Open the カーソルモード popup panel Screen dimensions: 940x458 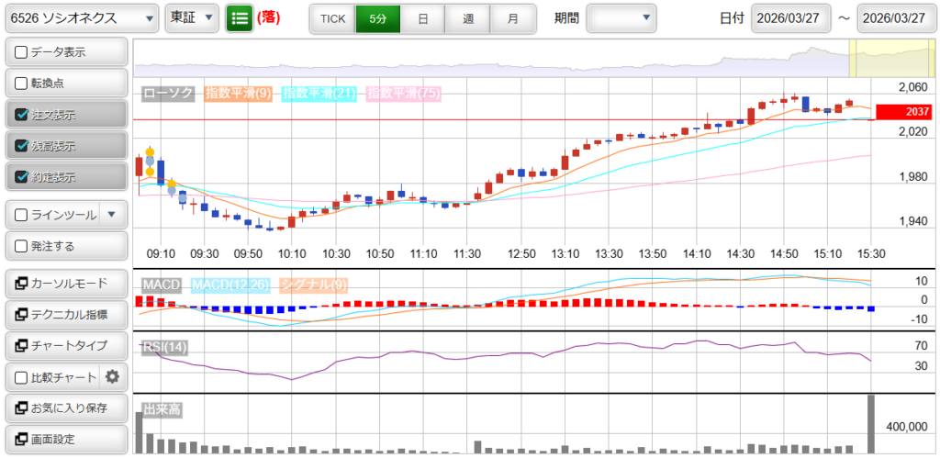click(65, 284)
